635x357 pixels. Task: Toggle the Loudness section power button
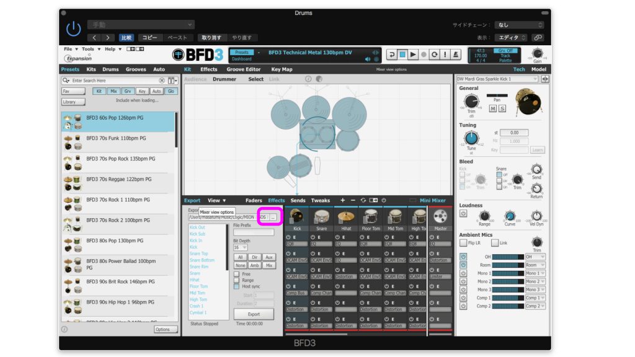(463, 213)
